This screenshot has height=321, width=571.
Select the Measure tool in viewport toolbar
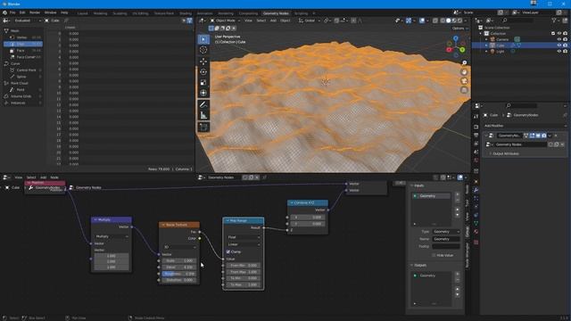coord(203,116)
